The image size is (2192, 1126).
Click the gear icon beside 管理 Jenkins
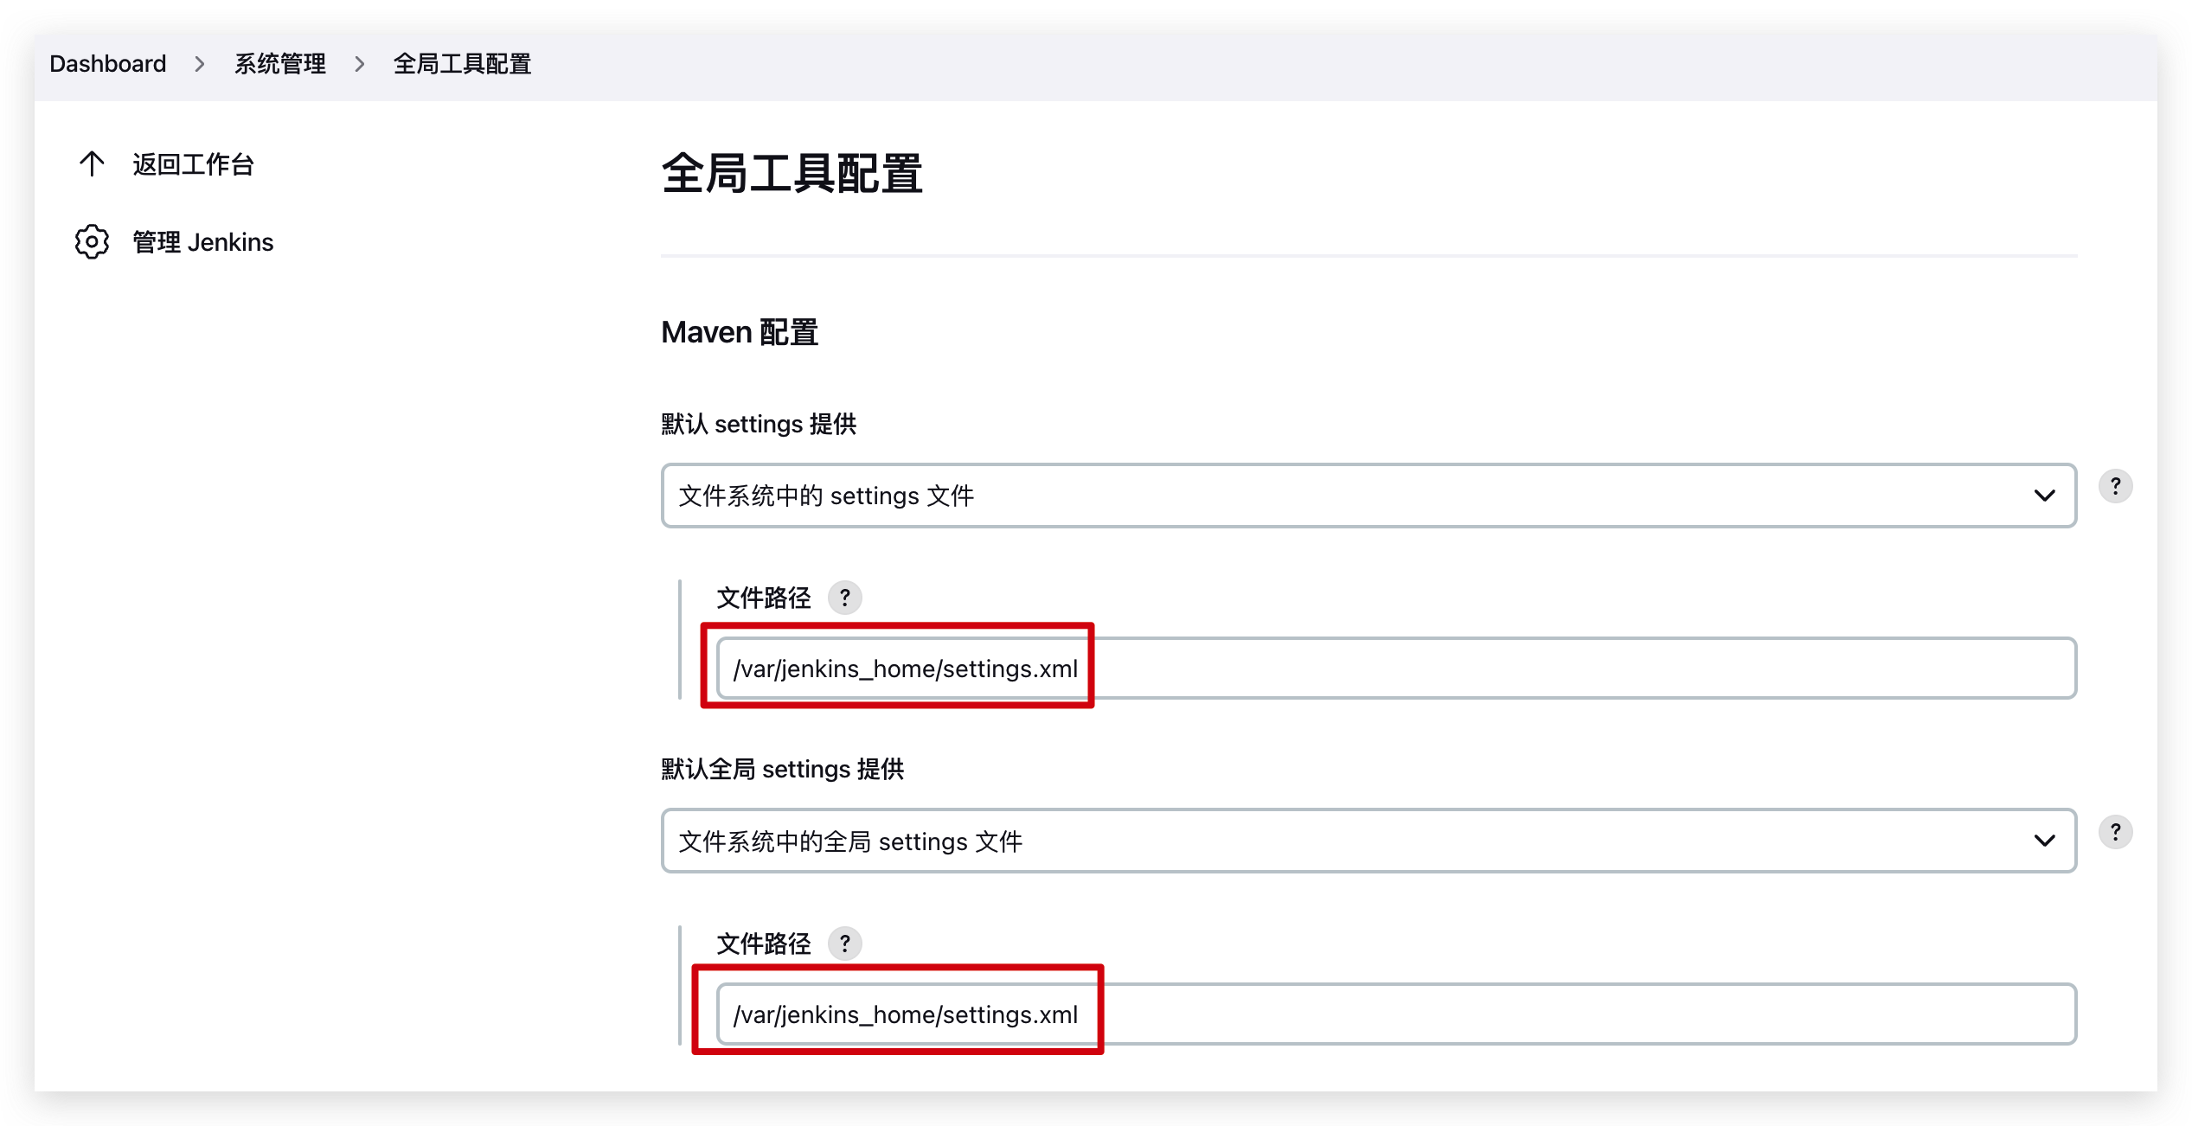click(x=92, y=242)
